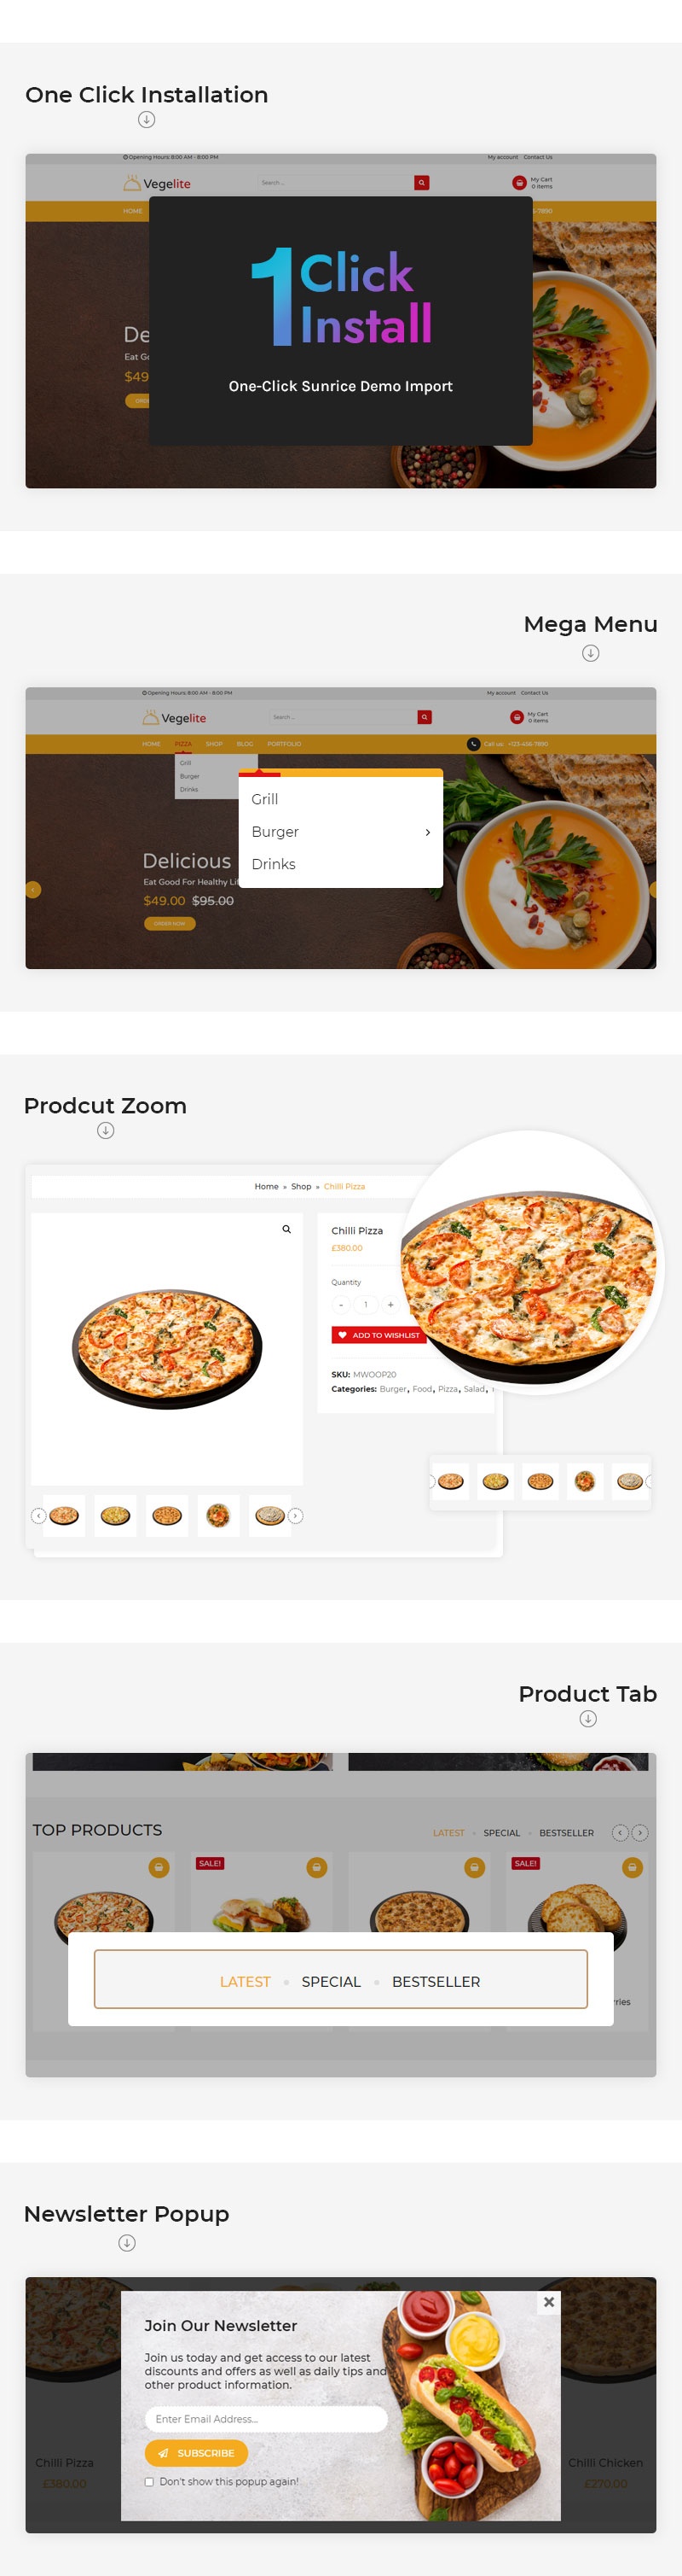This screenshot has width=682, height=2576.
Task: Open the PIZZA dropdown in Mega Menu navbar
Action: coord(182,744)
